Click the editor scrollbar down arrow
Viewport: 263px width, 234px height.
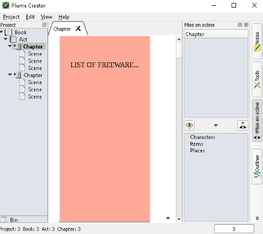179,219
